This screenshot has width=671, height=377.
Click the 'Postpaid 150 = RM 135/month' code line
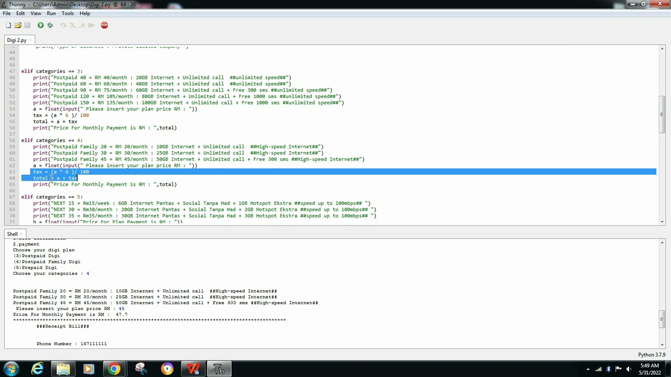coord(188,103)
